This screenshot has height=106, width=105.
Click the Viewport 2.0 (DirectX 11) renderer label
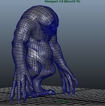coord(62,1)
